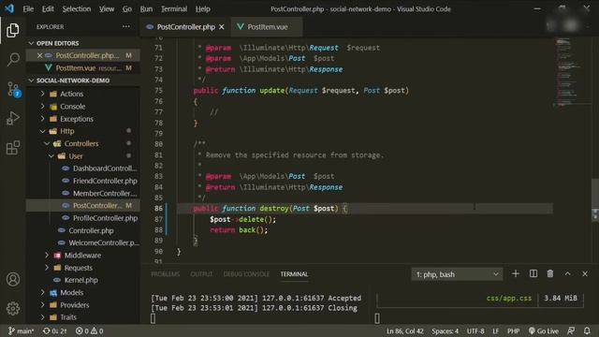Open ProfileController.php in explorer

coord(105,218)
